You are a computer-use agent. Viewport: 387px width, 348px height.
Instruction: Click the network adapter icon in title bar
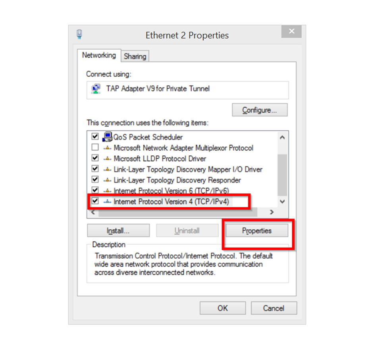tap(79, 34)
